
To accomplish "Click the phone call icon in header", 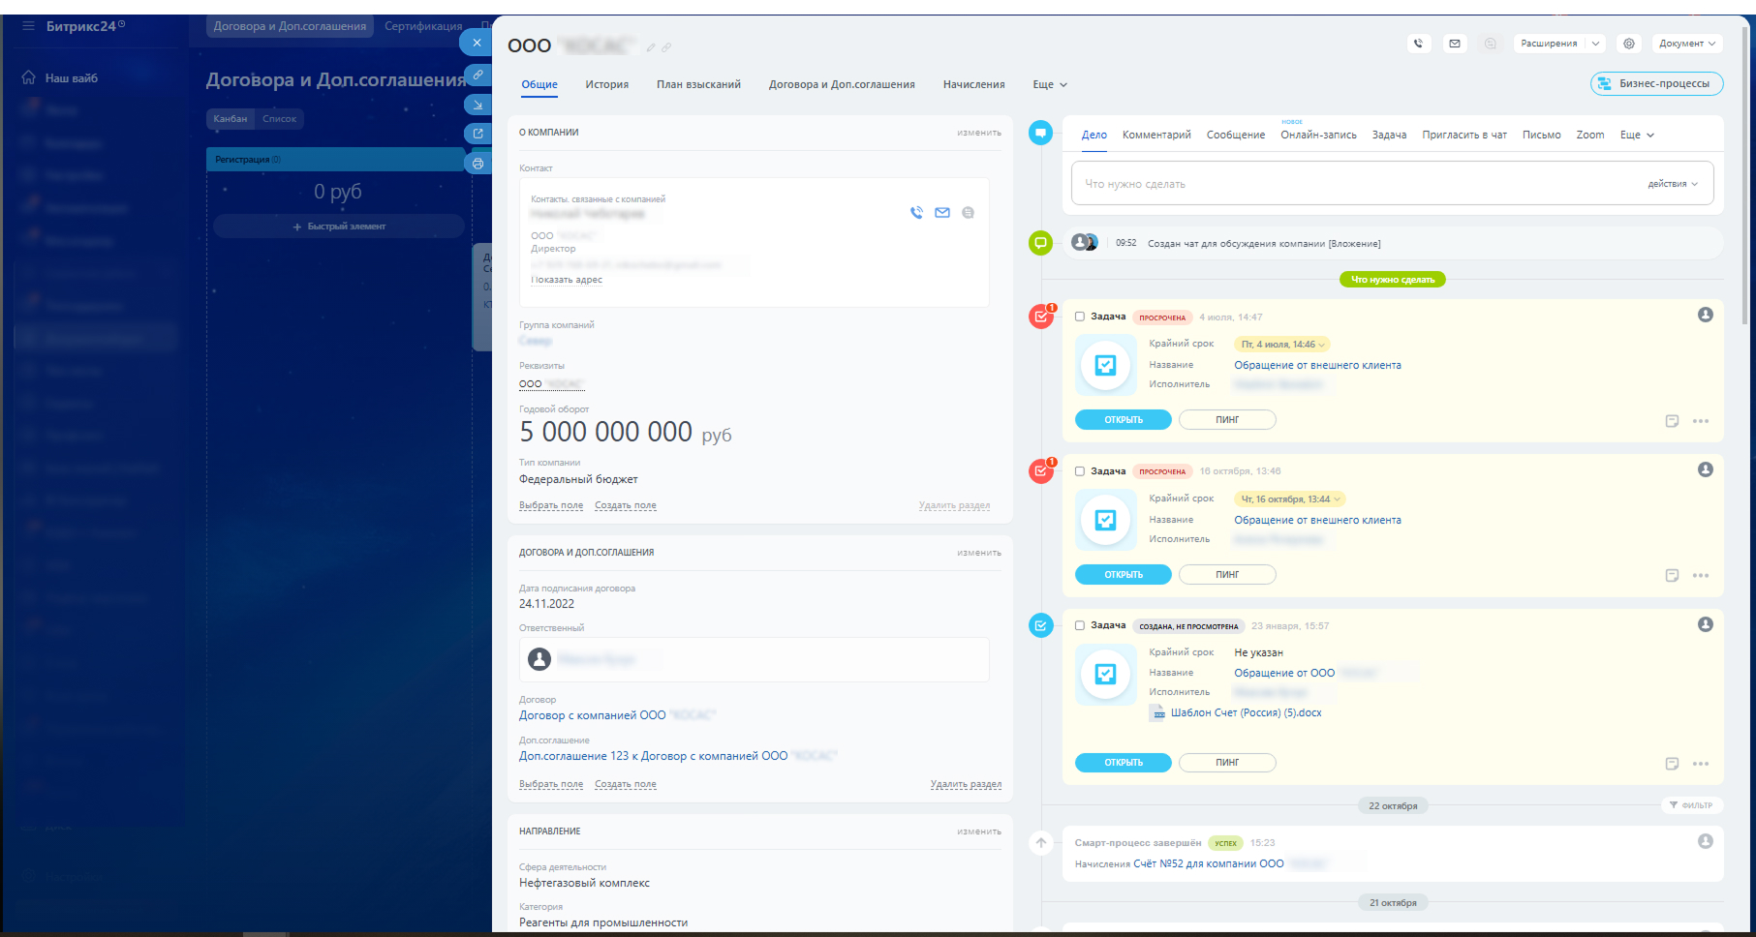I will point(1419,44).
